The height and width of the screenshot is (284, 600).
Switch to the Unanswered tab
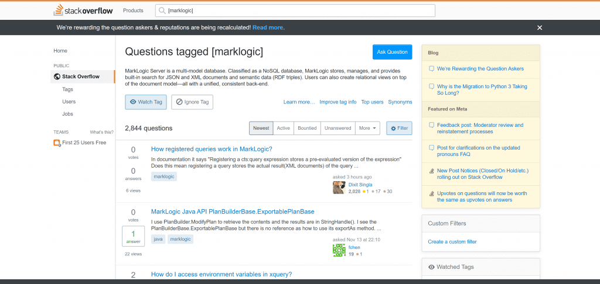click(337, 128)
